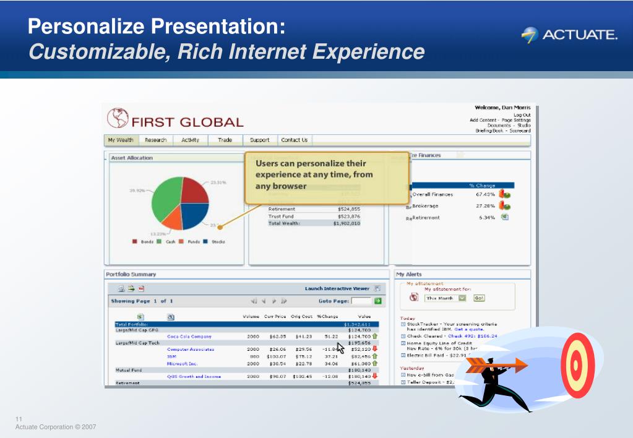633x438 pixels.
Task: Select the Total Portfolio highlighted row
Action: (247, 324)
